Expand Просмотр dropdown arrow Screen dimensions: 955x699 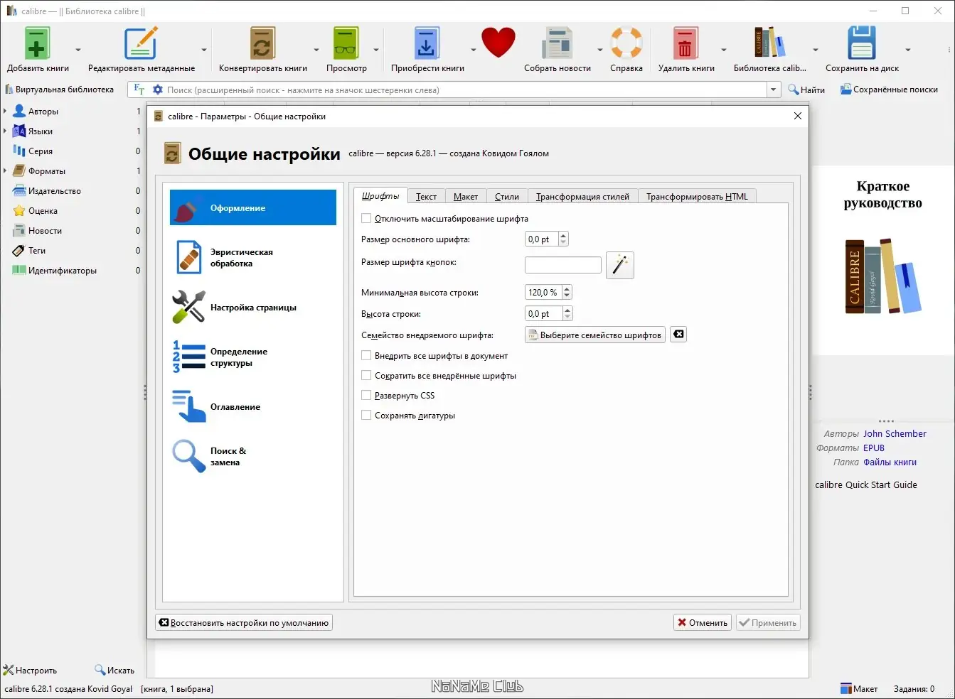(376, 50)
